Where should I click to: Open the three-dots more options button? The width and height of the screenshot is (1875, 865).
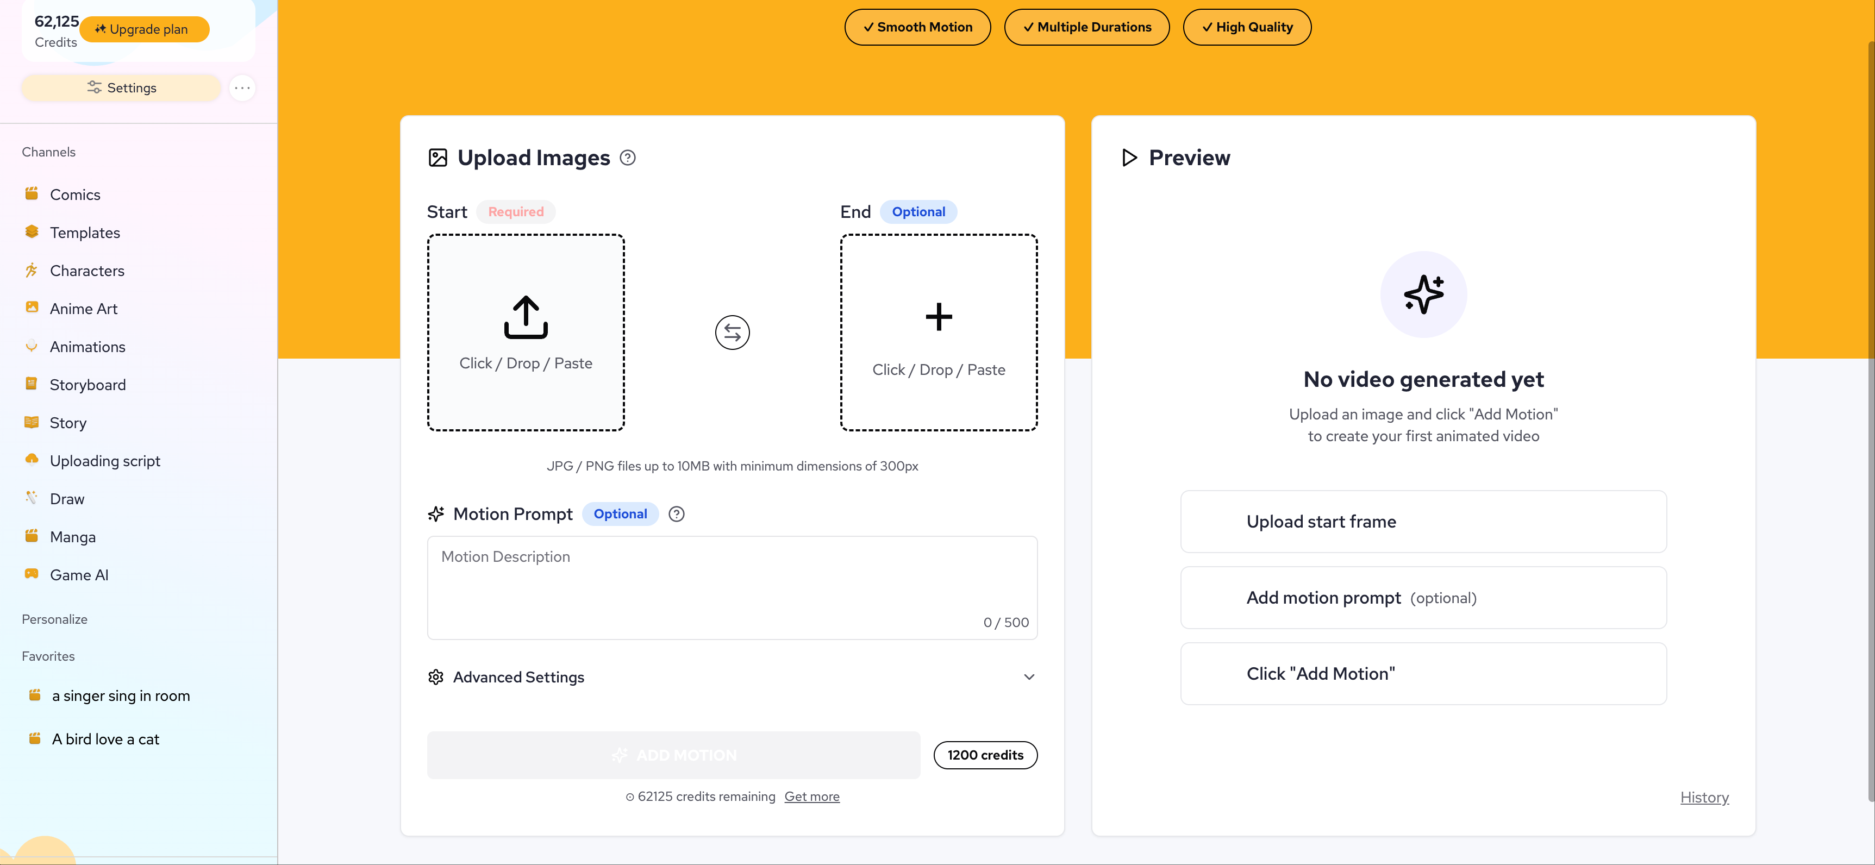[x=242, y=88]
